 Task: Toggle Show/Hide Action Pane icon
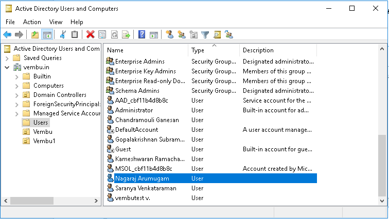tap(154, 35)
